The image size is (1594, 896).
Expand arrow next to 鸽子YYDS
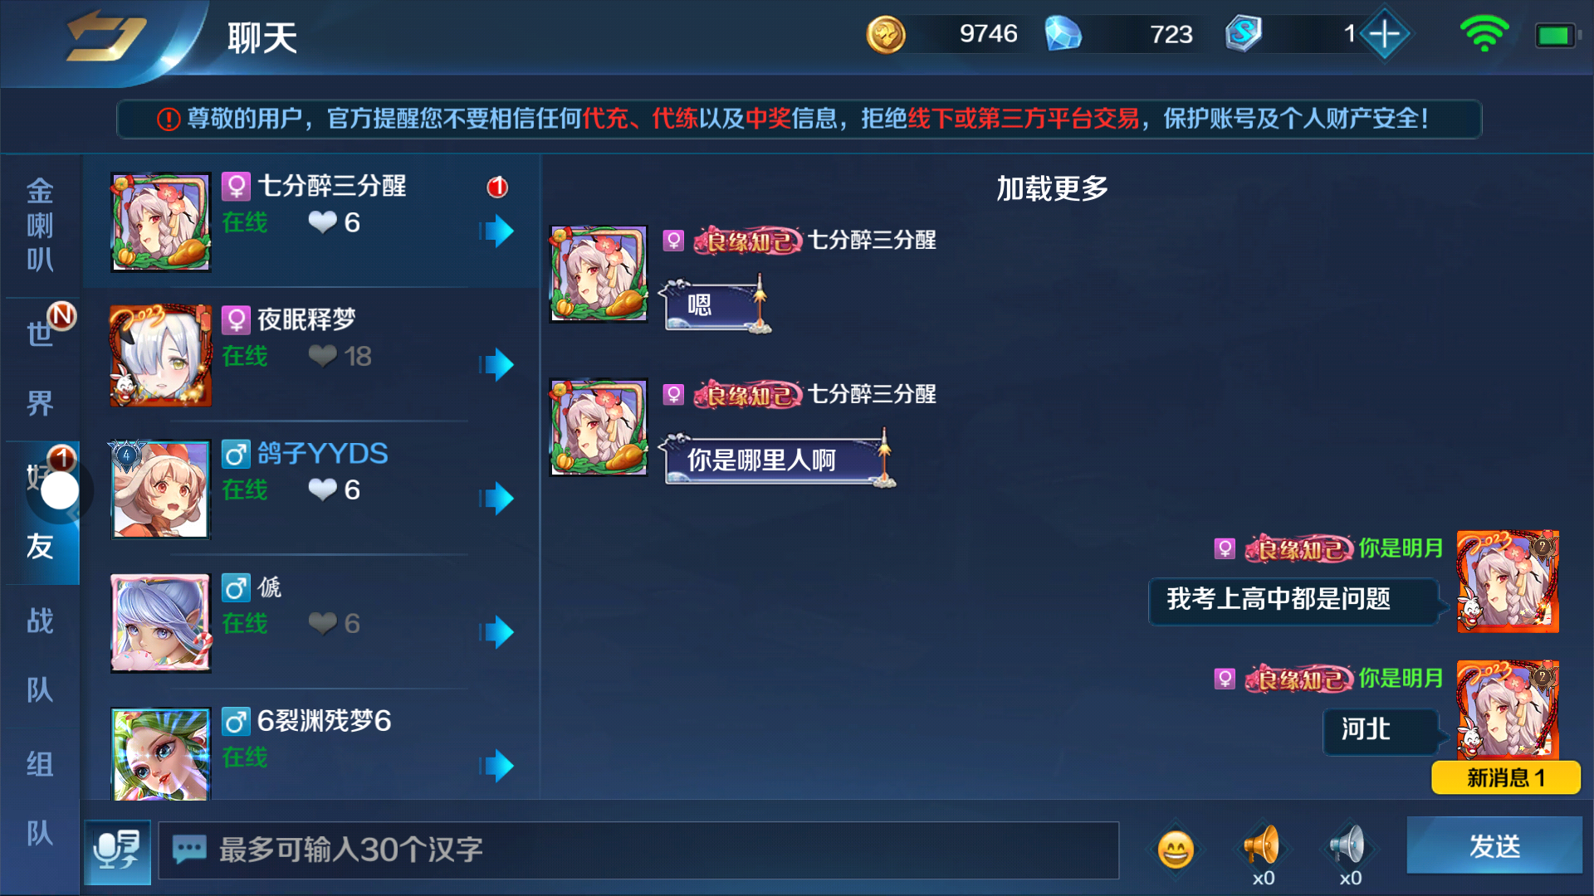pos(497,499)
